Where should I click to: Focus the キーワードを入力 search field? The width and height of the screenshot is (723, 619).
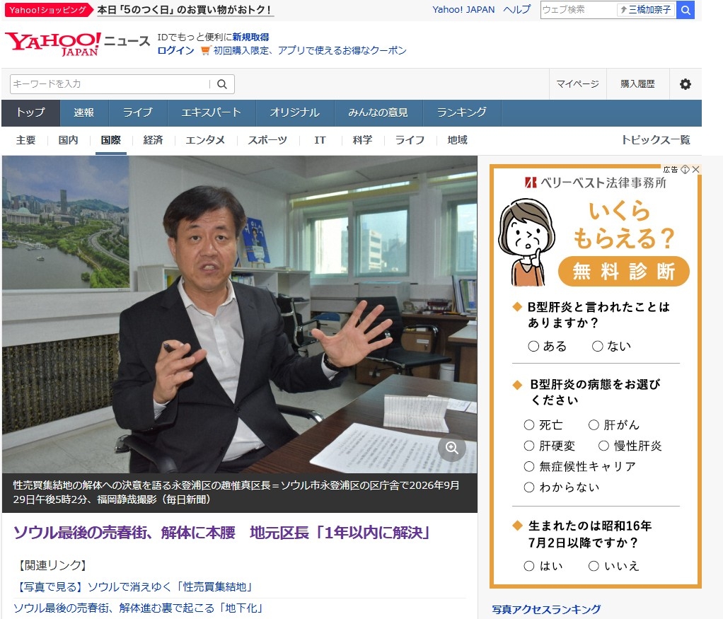[x=110, y=84]
